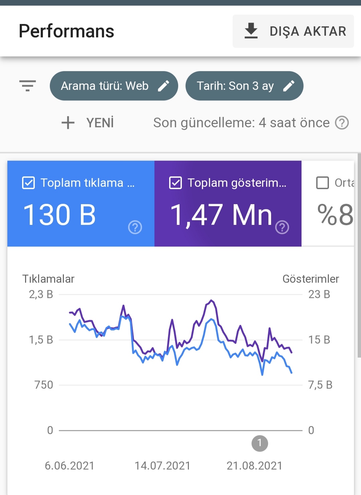
Task: Open the filter lines icon
Action: coord(28,86)
